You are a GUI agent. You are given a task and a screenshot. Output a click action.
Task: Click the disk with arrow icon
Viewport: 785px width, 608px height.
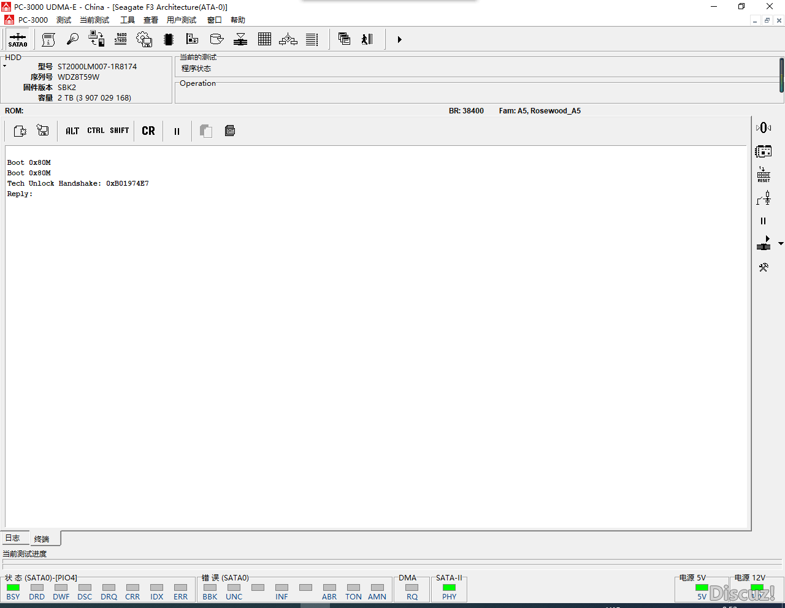pos(216,39)
